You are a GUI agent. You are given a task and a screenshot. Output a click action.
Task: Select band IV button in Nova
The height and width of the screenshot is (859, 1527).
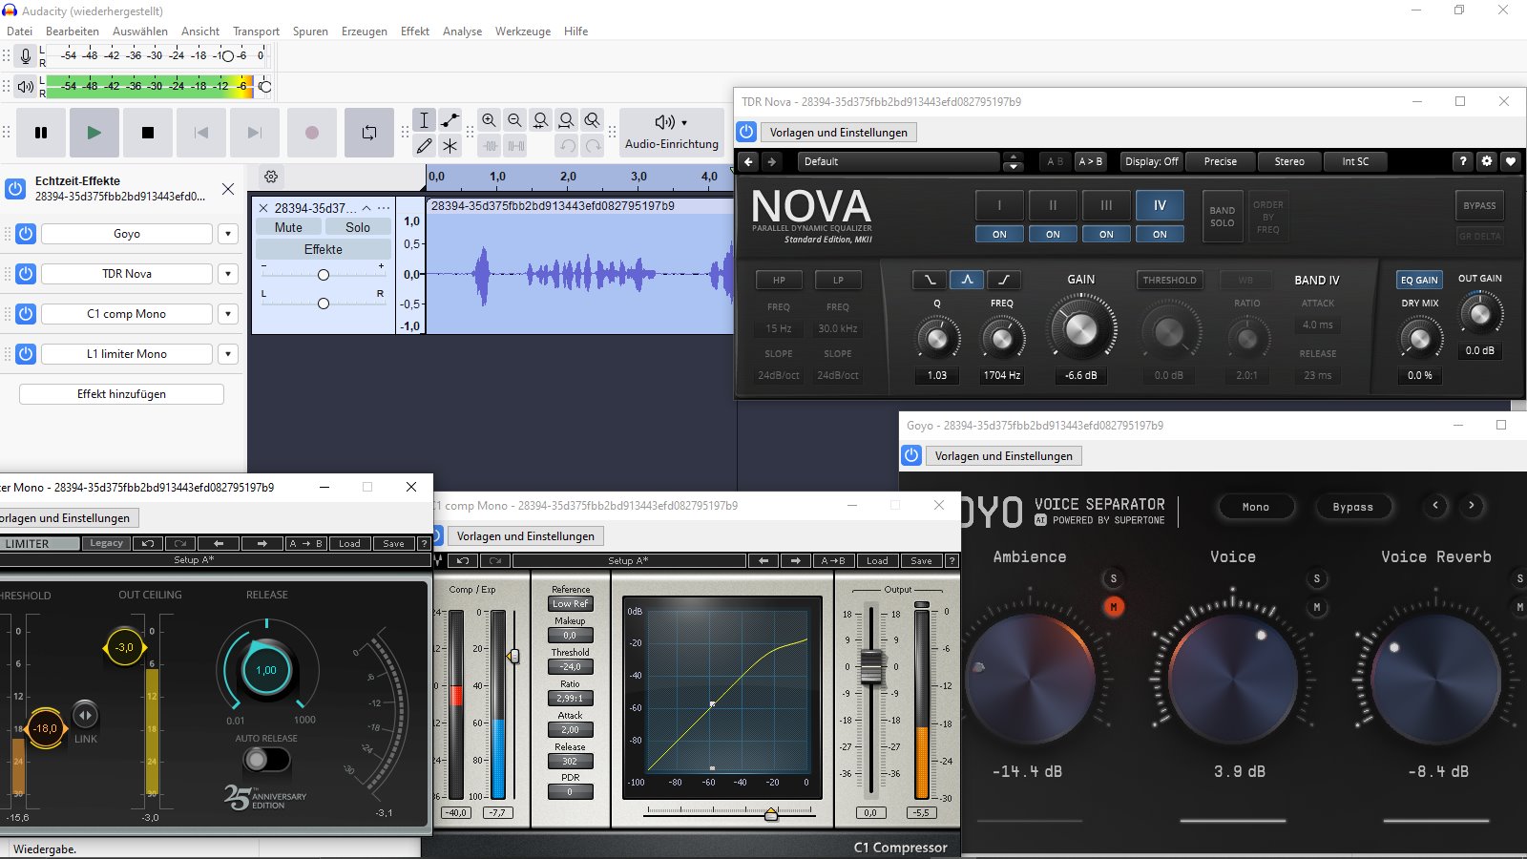[1160, 205]
